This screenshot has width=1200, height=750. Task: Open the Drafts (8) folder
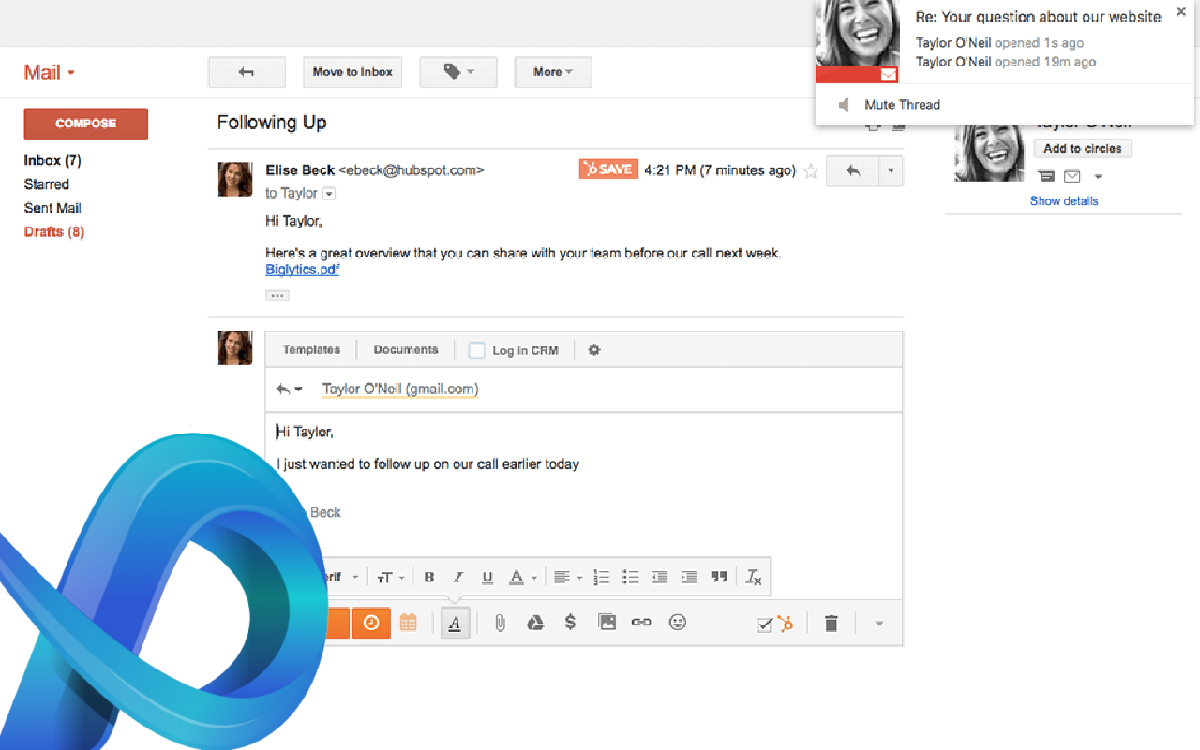[x=54, y=231]
